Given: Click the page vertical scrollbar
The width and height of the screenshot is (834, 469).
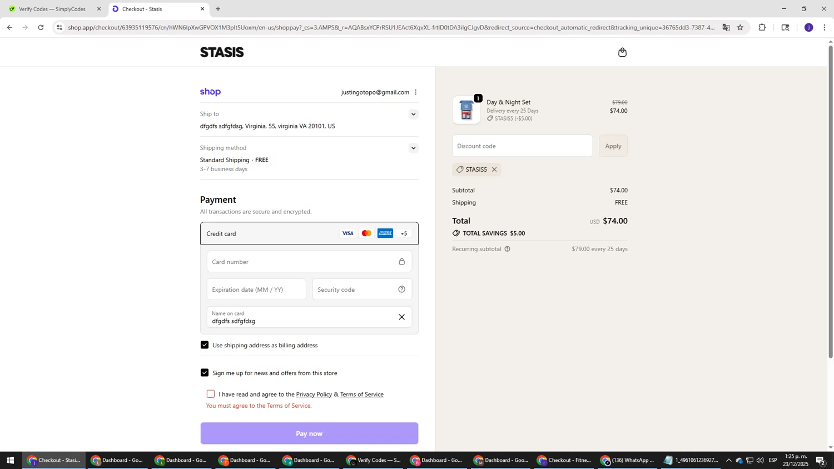Looking at the screenshot, I should coord(831,201).
